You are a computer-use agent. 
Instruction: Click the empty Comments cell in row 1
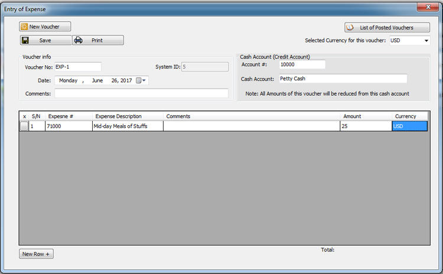coord(252,126)
